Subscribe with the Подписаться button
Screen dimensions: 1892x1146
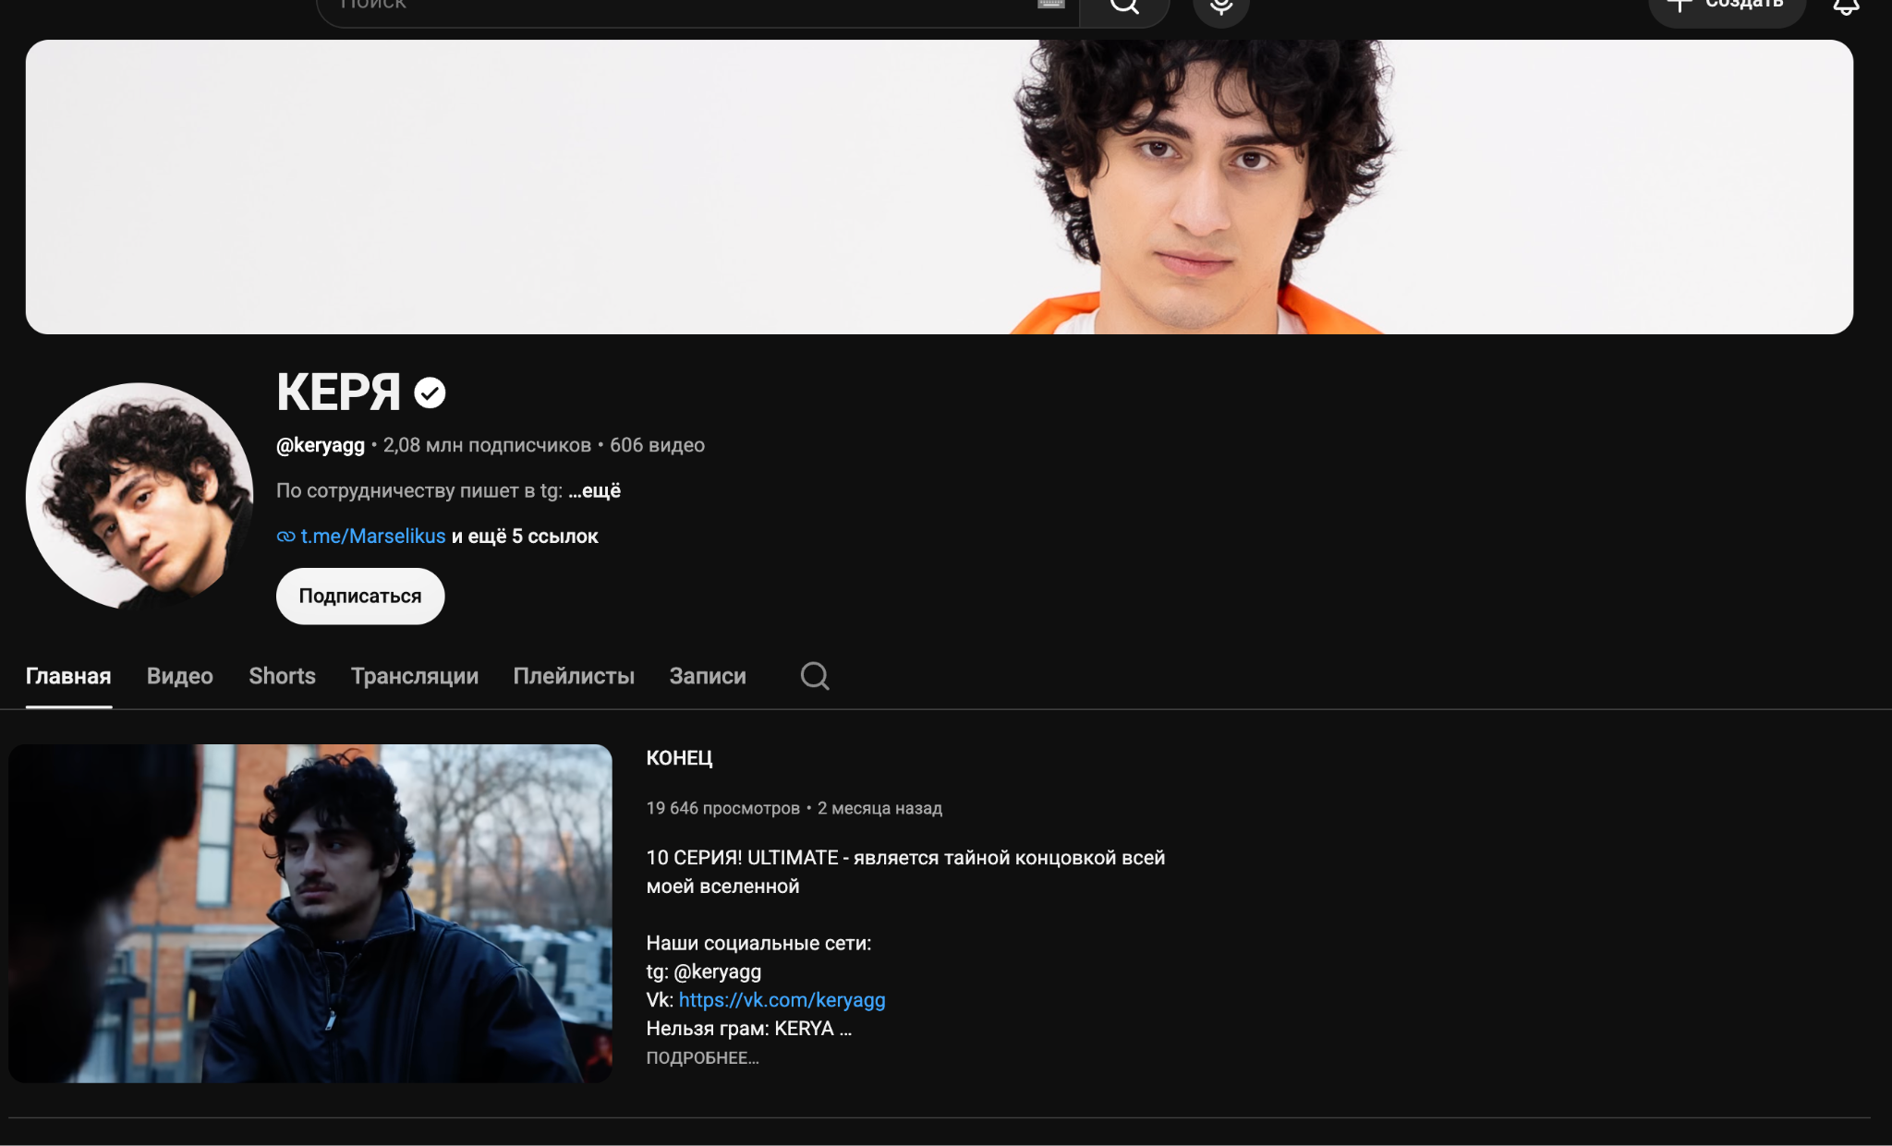pos(360,597)
